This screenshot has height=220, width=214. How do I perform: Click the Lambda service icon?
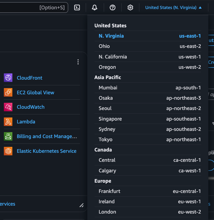pos(8,122)
